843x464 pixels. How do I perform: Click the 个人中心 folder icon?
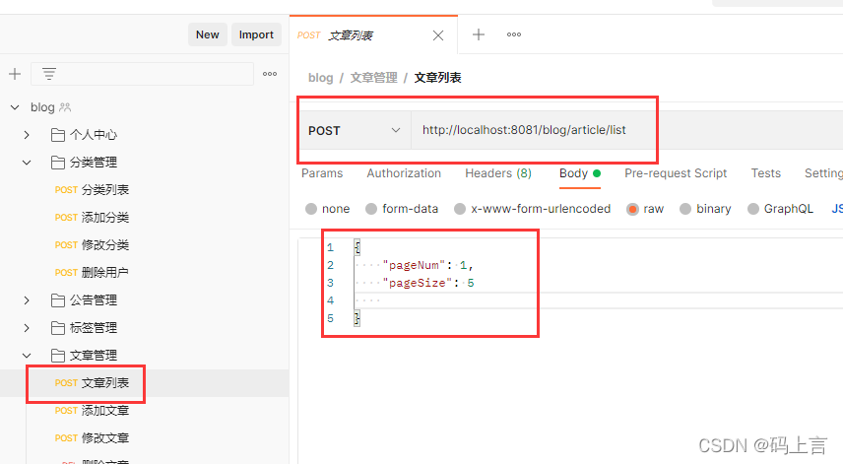click(57, 135)
